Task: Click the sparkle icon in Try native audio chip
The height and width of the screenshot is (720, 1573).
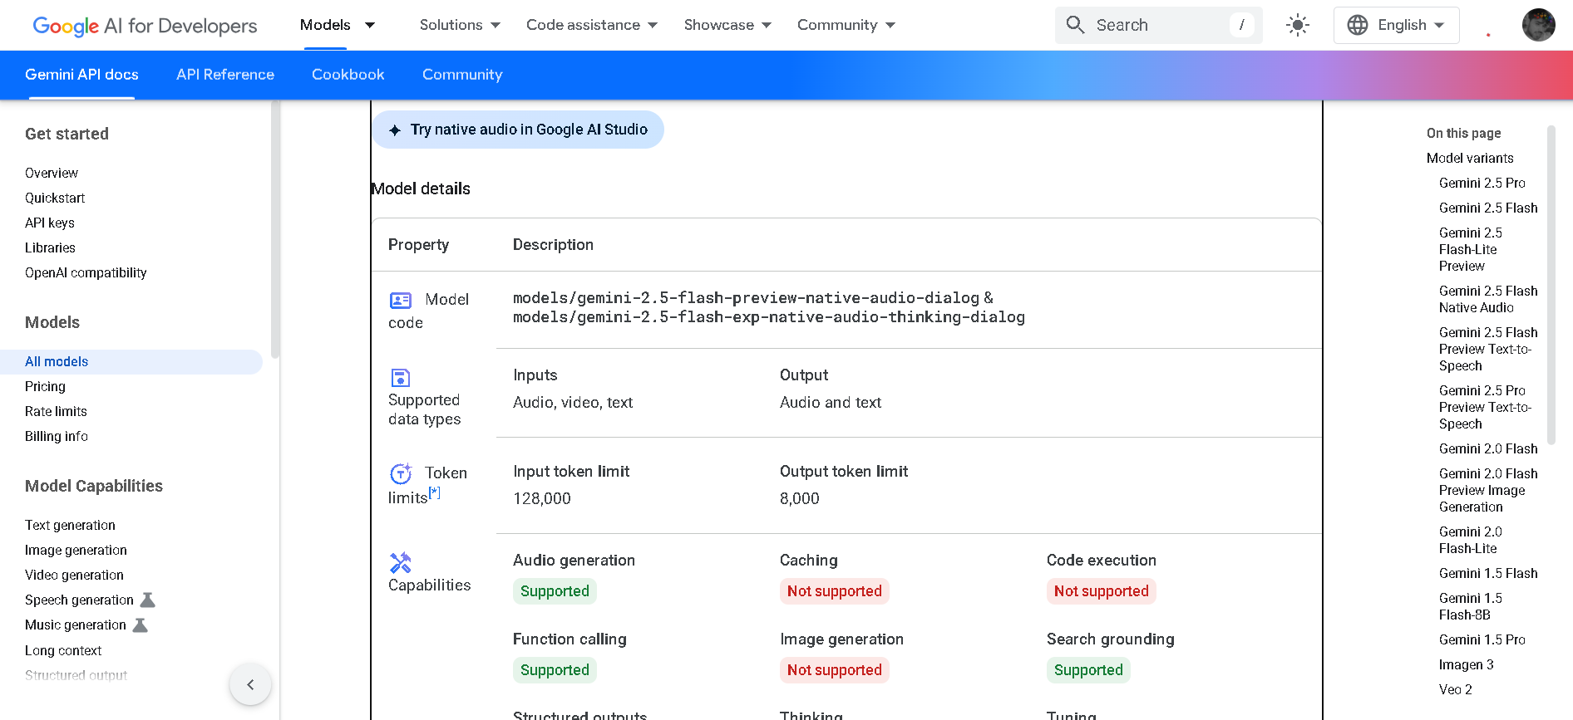Action: click(395, 130)
